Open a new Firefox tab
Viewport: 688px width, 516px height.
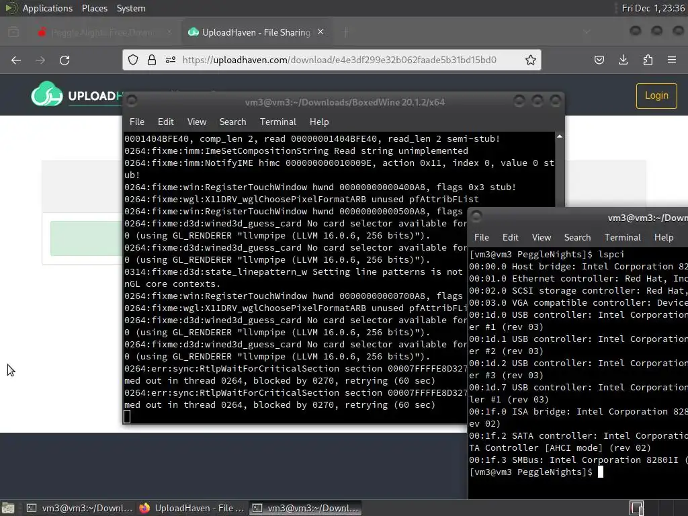pos(346,32)
